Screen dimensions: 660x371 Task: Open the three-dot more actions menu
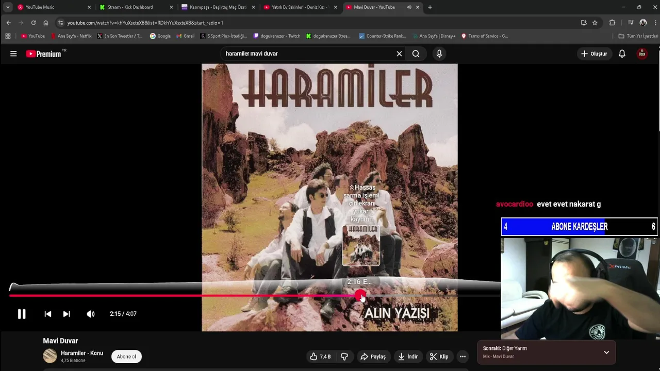coord(463,357)
